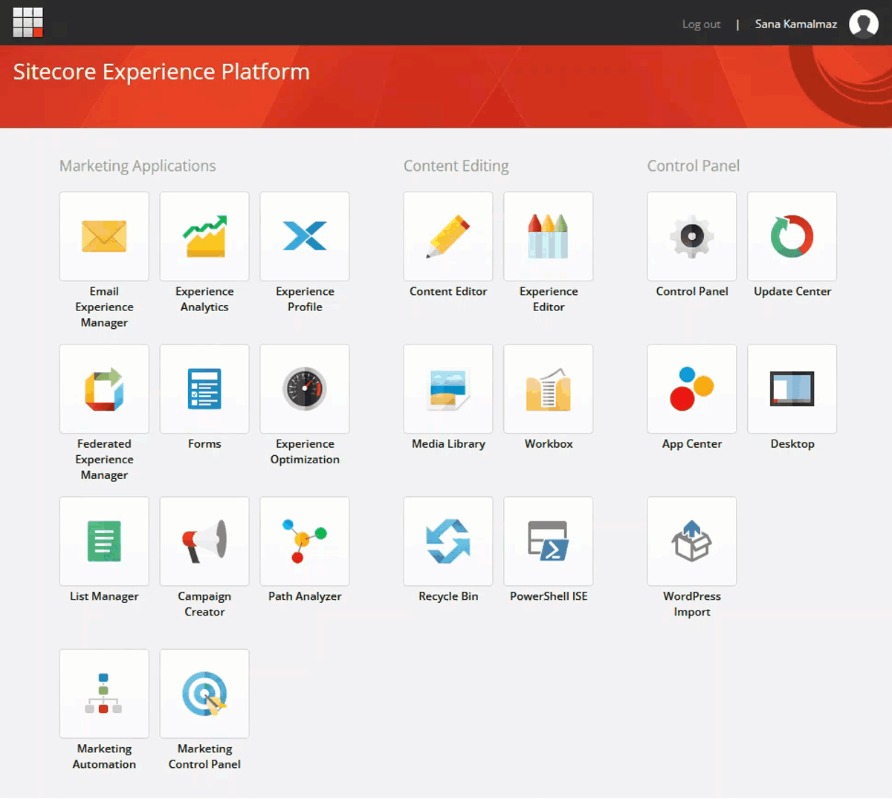
Task: Click the 'App Center' label text
Action: [x=692, y=444]
